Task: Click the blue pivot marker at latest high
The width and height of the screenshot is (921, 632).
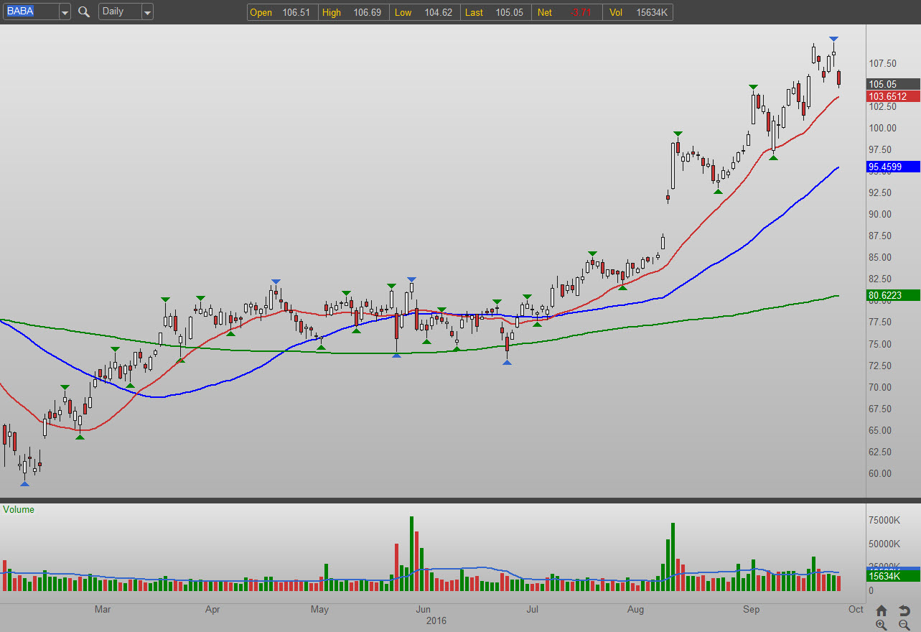Action: (x=833, y=39)
